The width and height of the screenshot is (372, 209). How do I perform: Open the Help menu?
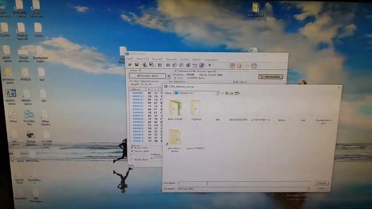(196, 59)
